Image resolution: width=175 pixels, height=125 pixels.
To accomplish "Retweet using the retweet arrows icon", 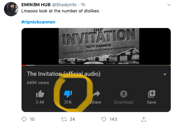I will tap(64, 119).
